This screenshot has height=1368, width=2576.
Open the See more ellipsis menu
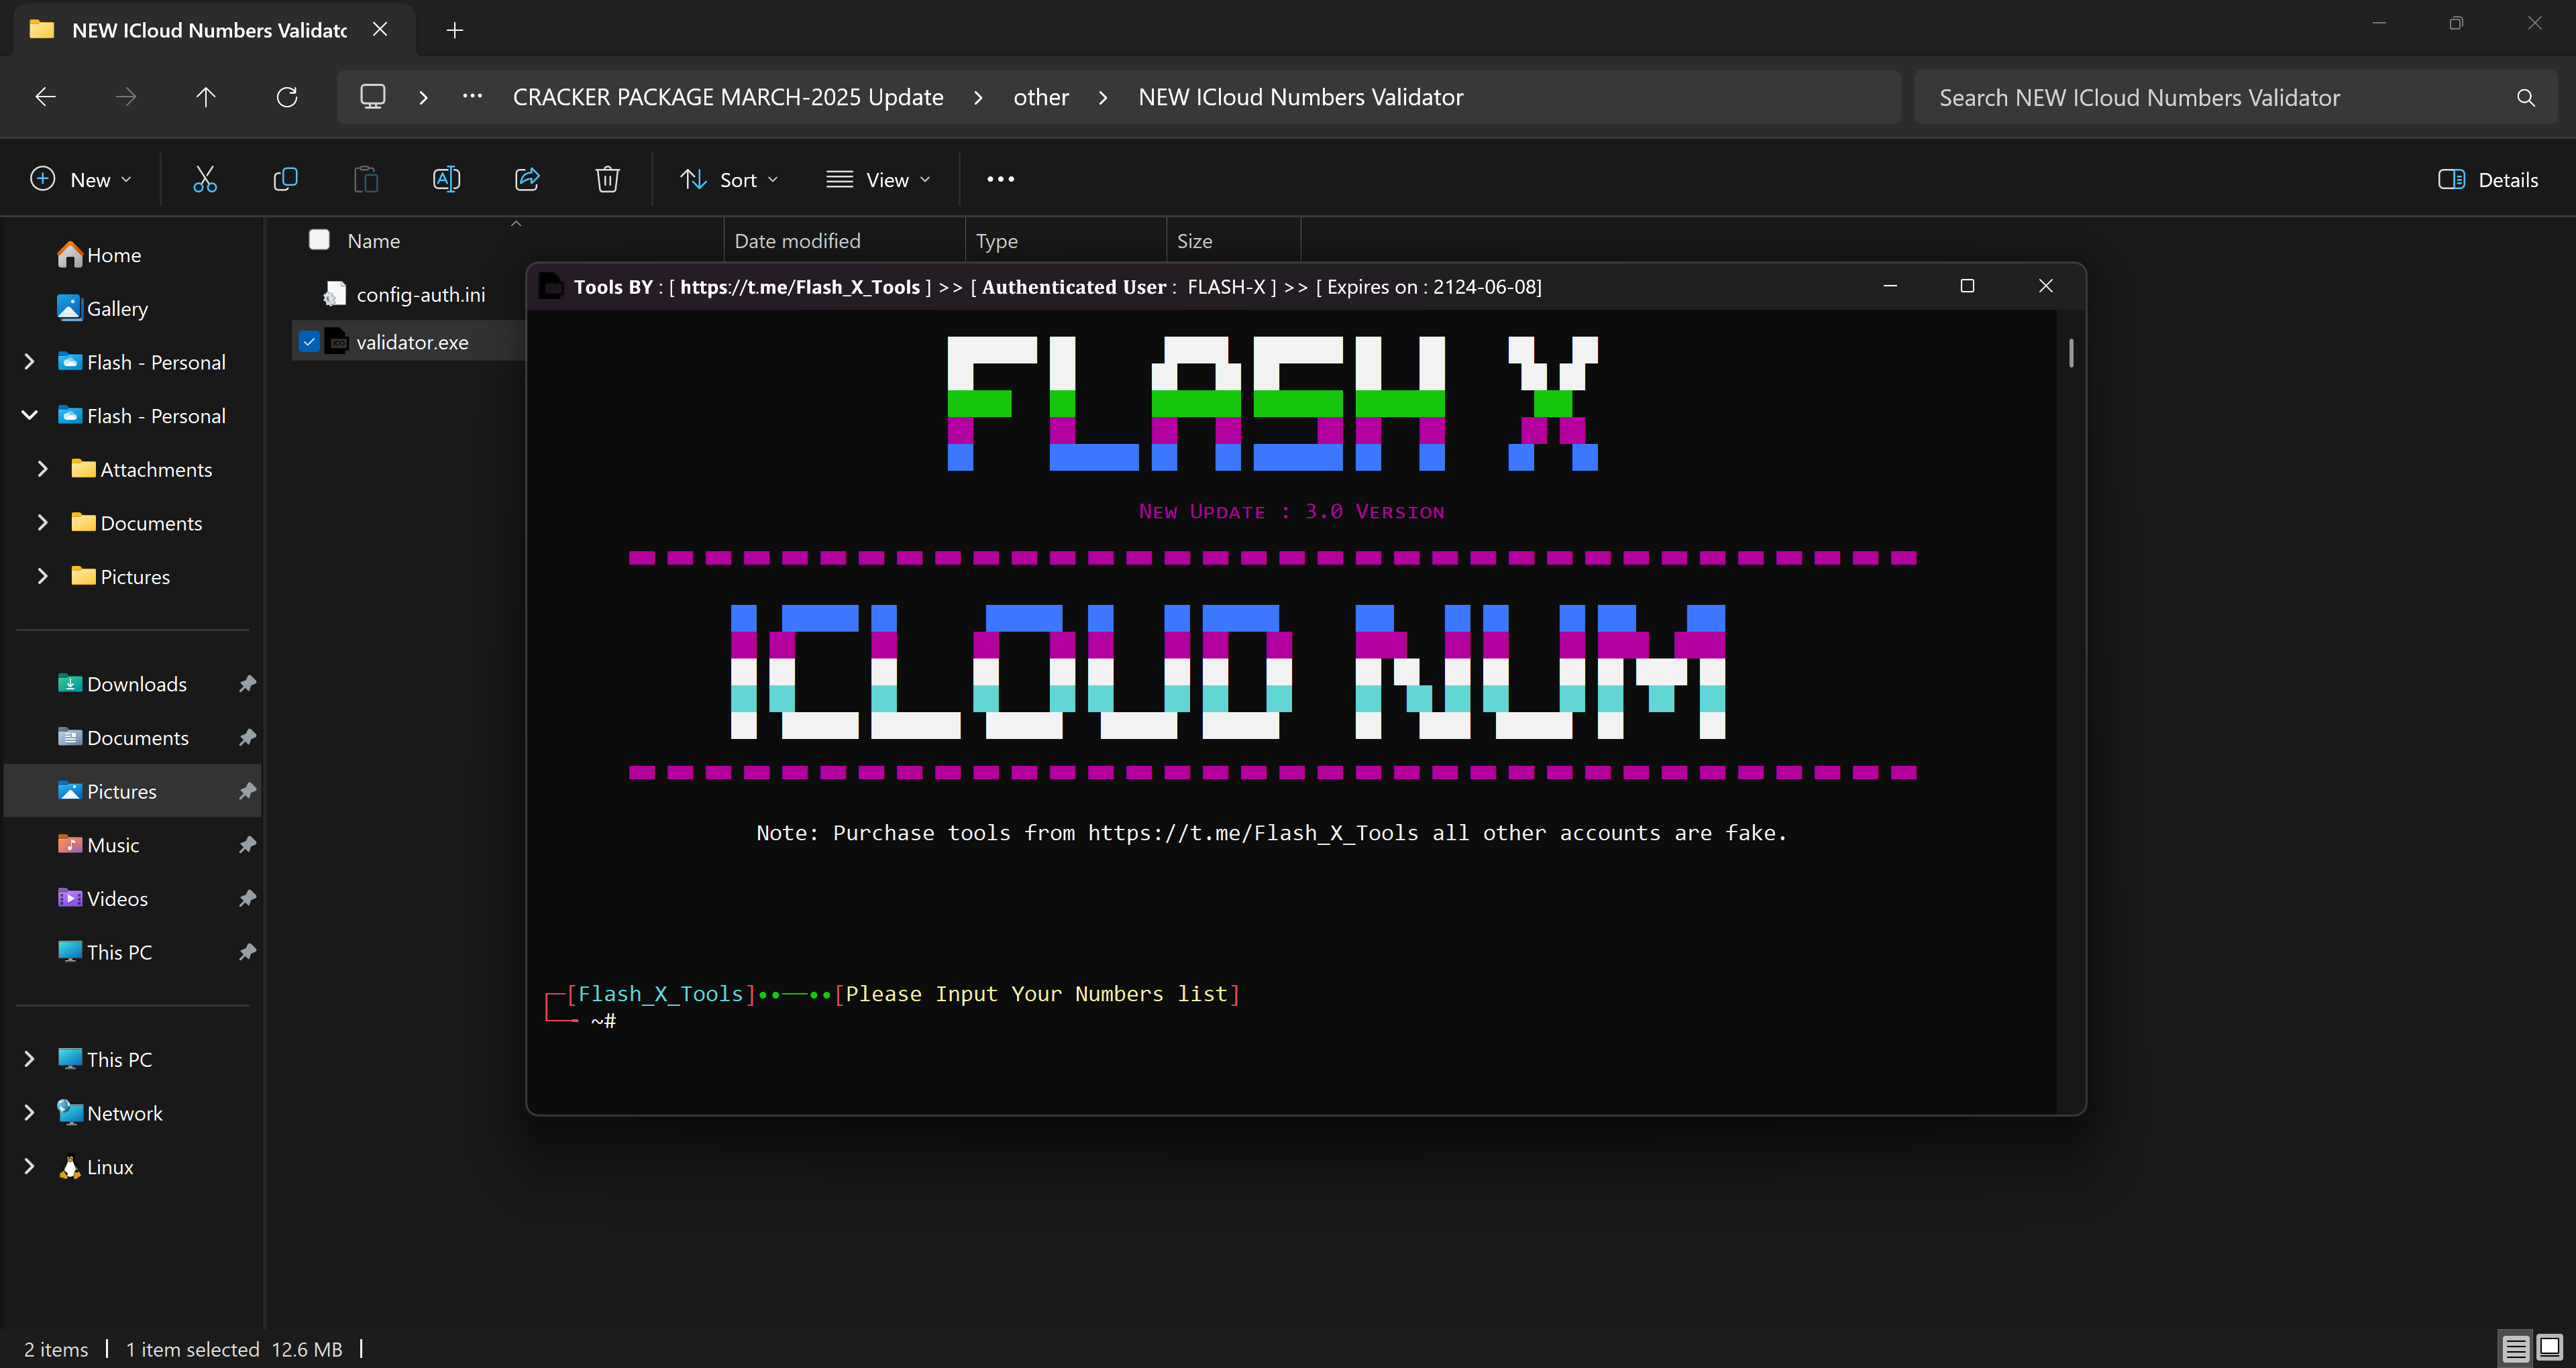(1000, 180)
